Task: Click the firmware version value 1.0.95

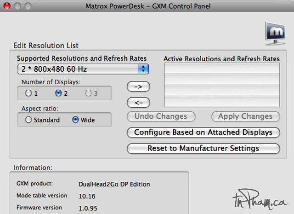Action: click(88, 208)
